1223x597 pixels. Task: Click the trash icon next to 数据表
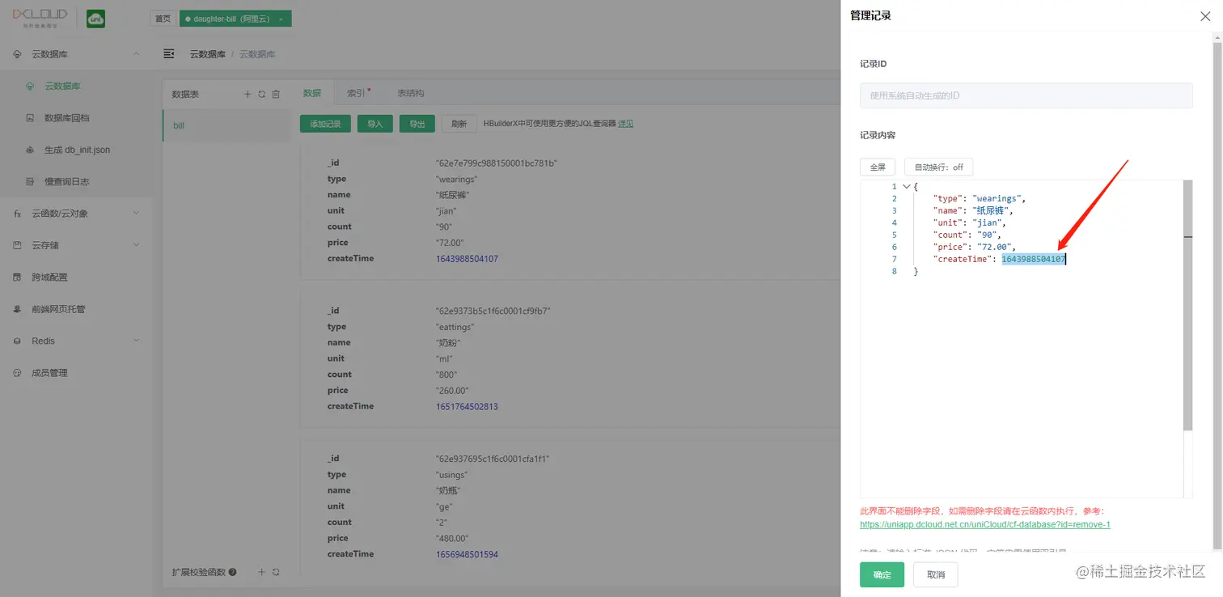coord(276,95)
